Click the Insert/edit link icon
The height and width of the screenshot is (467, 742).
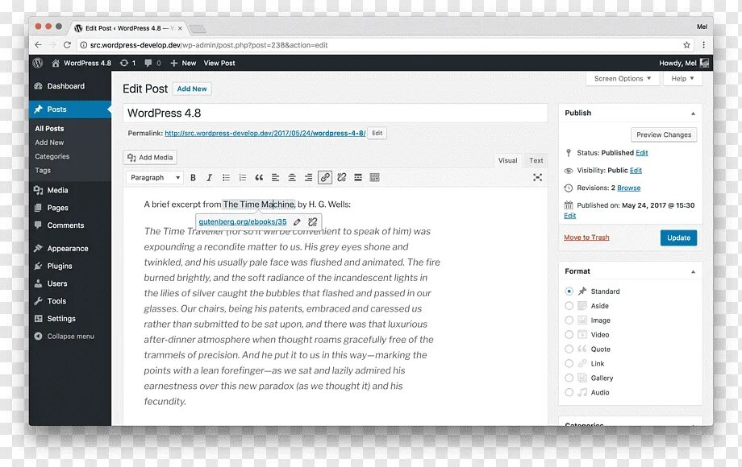[325, 178]
